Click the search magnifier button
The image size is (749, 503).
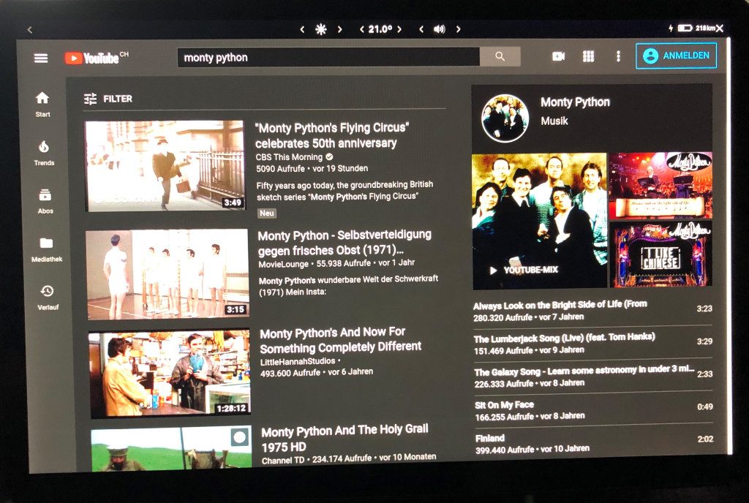(x=500, y=57)
